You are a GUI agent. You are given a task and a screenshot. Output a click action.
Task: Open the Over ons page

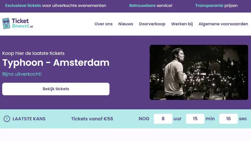[x=104, y=24]
